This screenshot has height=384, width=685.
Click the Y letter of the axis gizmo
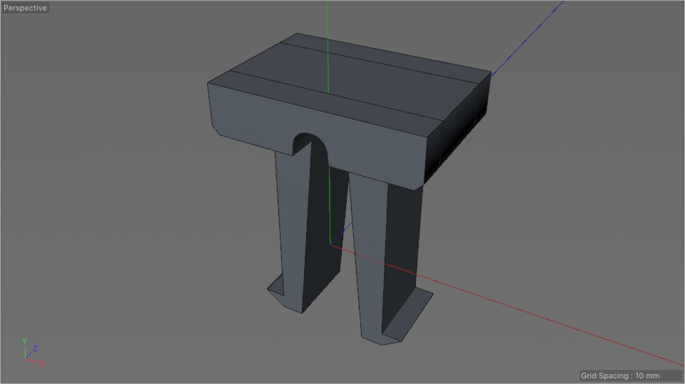click(x=25, y=342)
